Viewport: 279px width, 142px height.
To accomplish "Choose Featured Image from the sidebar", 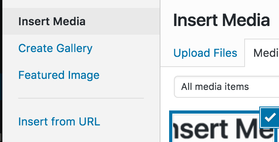I will [x=59, y=75].
